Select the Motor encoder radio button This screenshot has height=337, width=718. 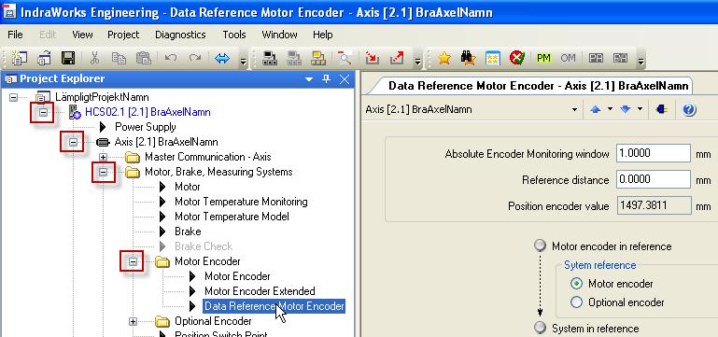click(x=576, y=284)
